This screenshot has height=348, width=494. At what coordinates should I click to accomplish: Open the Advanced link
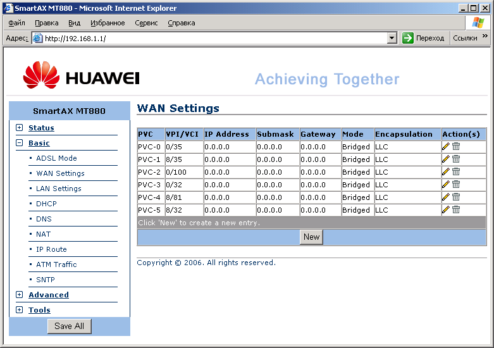(49, 295)
